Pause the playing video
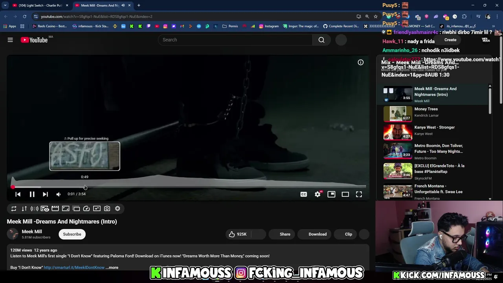The width and height of the screenshot is (503, 283). 32,194
